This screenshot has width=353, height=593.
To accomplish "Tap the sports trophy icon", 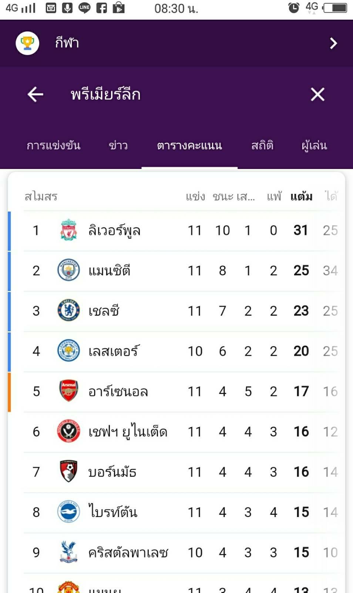I will [x=27, y=43].
